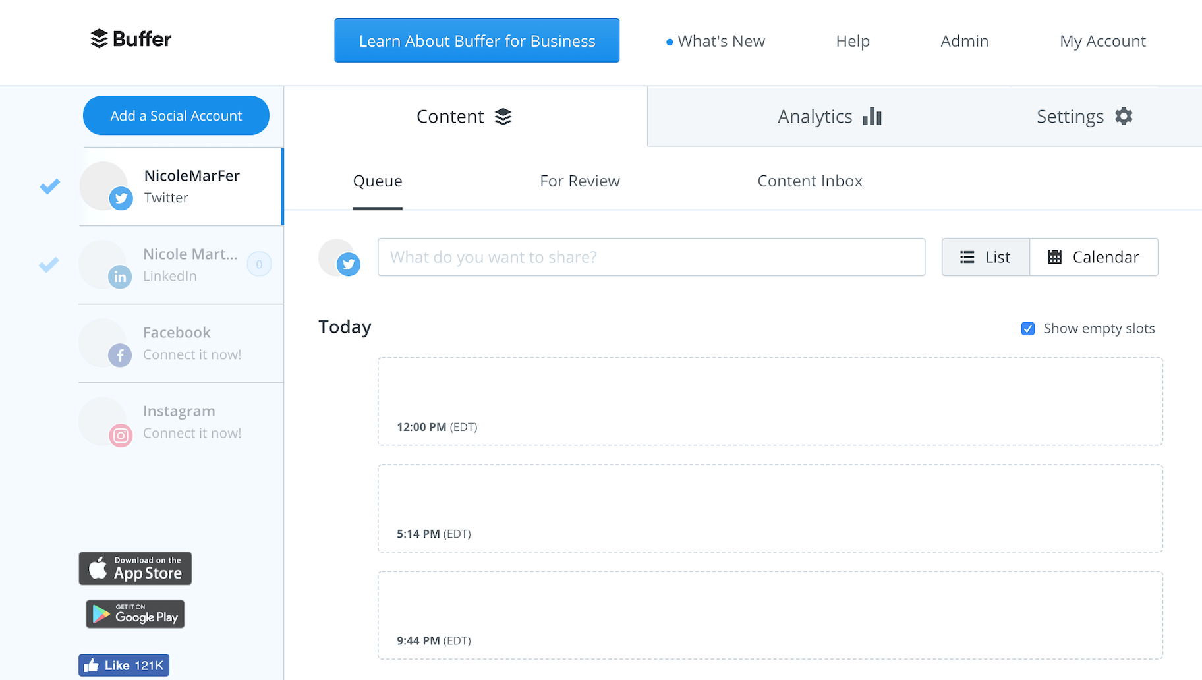Open Get it on Google Play badge
The image size is (1202, 680).
(x=135, y=614)
